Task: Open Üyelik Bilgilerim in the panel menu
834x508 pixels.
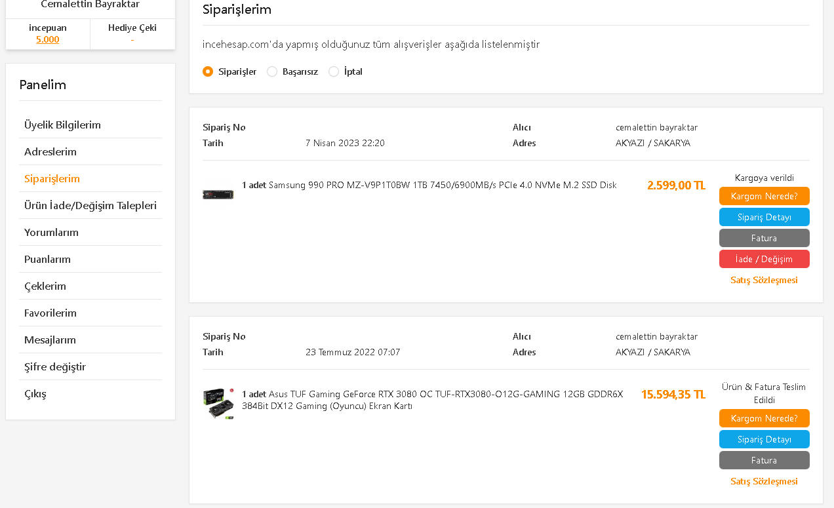Action: (62, 125)
